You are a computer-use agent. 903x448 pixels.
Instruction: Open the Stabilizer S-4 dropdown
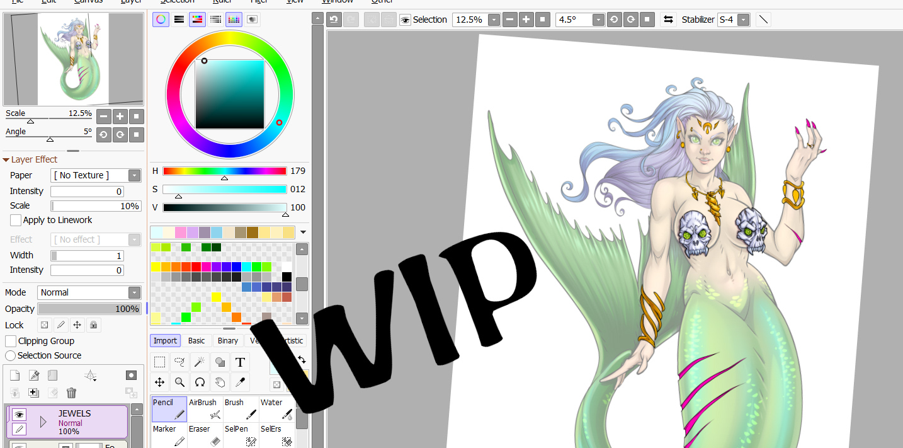744,20
